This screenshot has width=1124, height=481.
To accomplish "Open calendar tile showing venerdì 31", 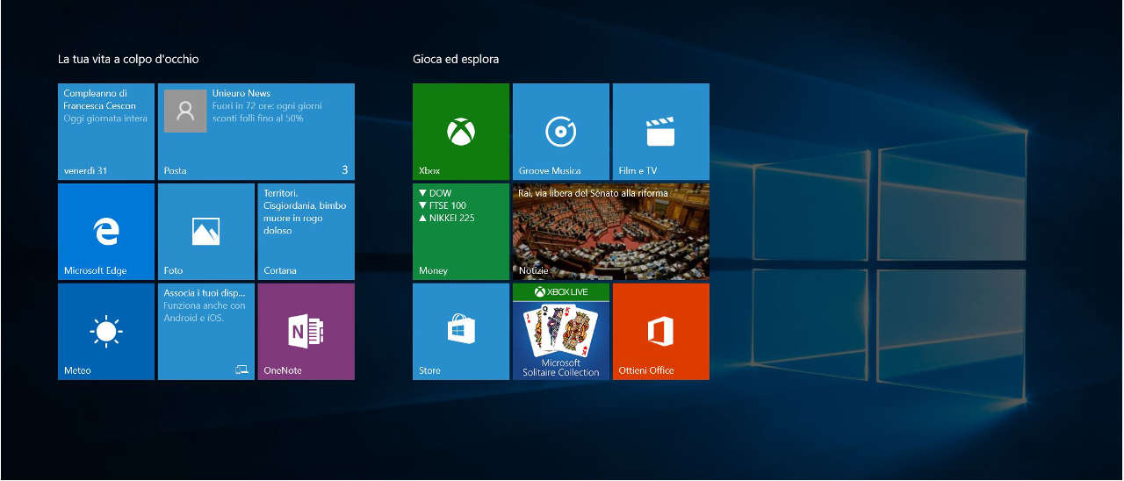I will pos(106,132).
